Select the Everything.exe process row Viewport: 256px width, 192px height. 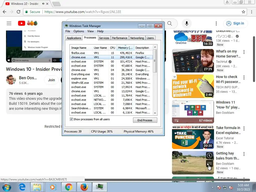click(x=111, y=74)
